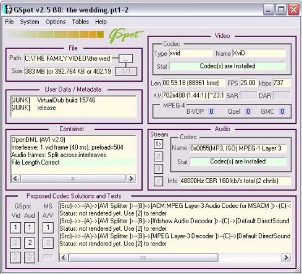Click the FPS field showing 25.00
This screenshot has height=274, width=302.
[248, 83]
